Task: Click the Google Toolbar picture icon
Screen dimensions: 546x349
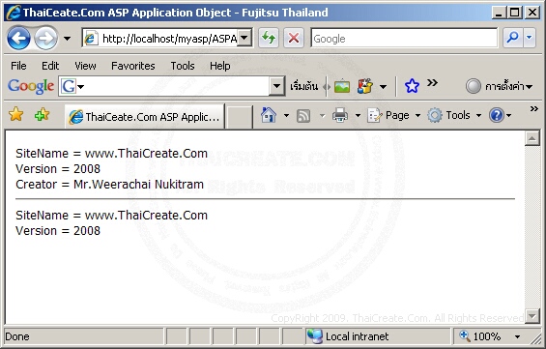Action: [341, 86]
